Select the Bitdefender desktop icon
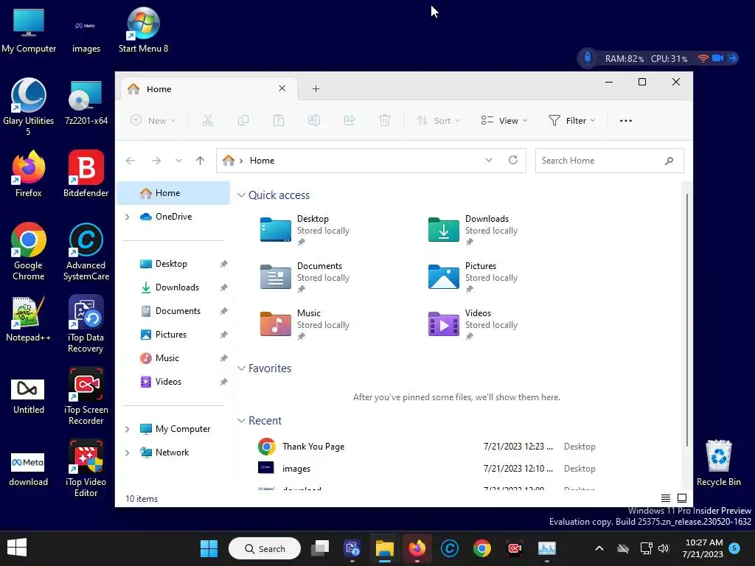Screen dimensions: 755x566 pyautogui.click(x=86, y=174)
